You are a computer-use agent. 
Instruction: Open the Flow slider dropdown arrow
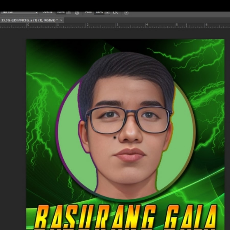pos(107,13)
